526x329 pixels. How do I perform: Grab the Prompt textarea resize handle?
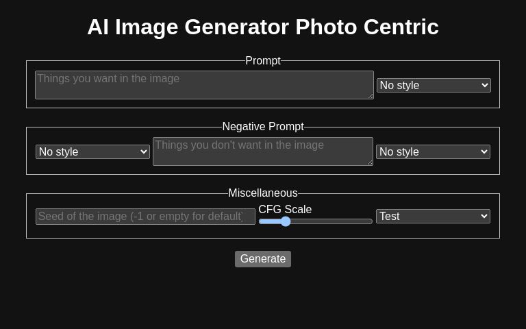pos(371,96)
